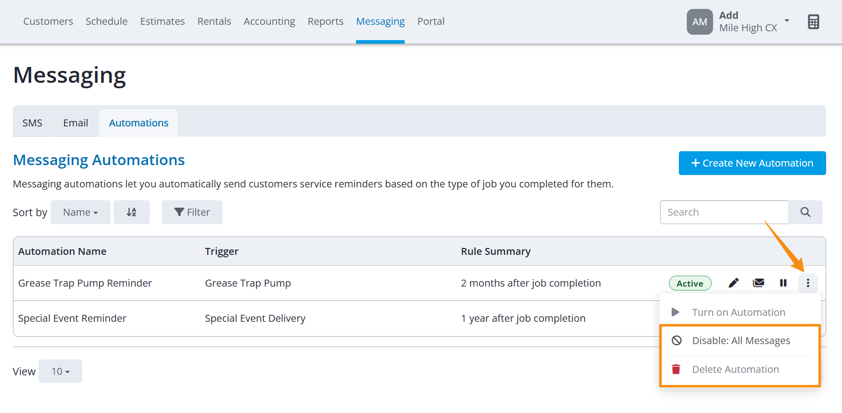Click '1 year after job completion' cell
Viewport: 842px width, 413px height.
coord(523,318)
